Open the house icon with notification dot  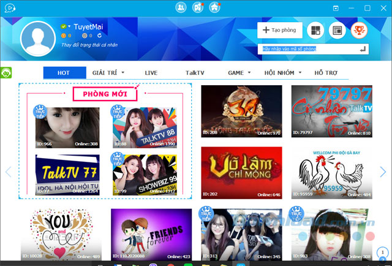tap(214, 7)
